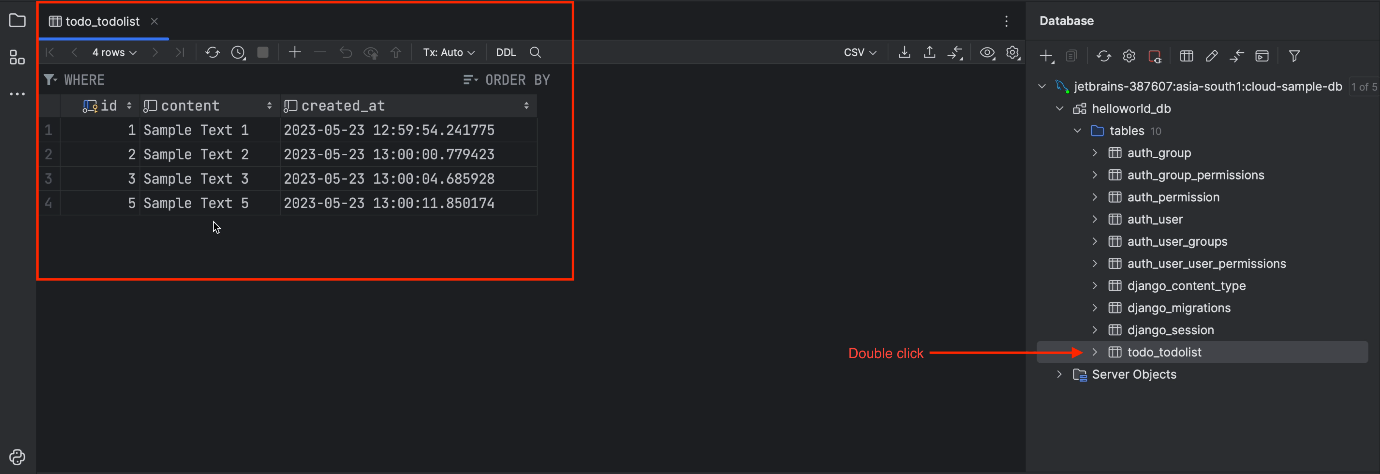
Task: Select todo_todolist in the database tree
Action: click(x=1164, y=352)
